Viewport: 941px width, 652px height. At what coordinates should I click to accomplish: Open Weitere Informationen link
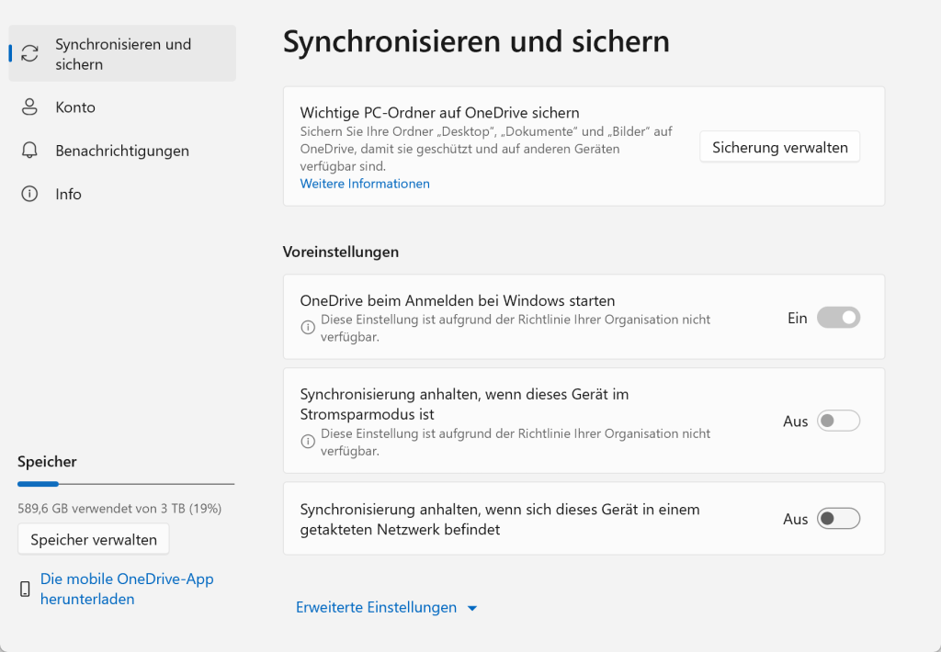point(364,184)
